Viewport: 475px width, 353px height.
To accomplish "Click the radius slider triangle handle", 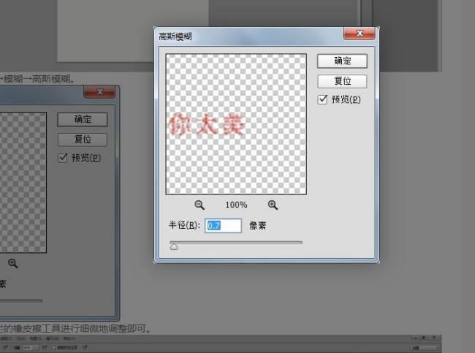I will [174, 247].
